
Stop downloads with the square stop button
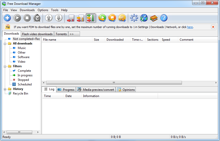click(27, 18)
